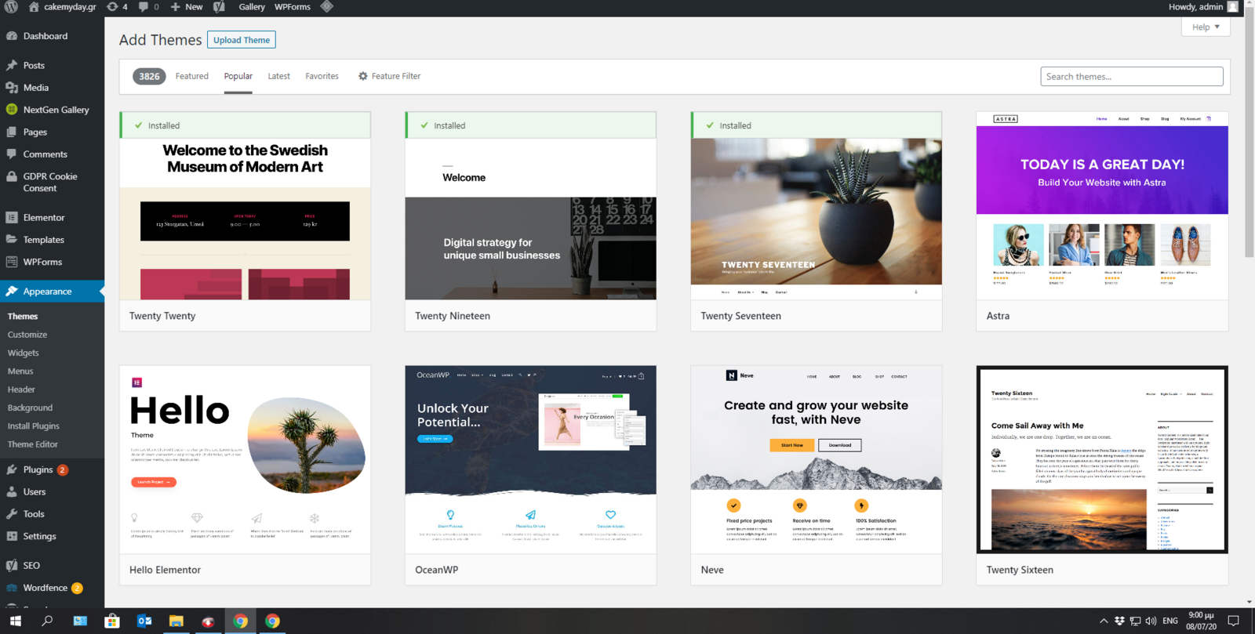Click the diamond icon in admin bar
This screenshot has width=1255, height=634.
[327, 7]
